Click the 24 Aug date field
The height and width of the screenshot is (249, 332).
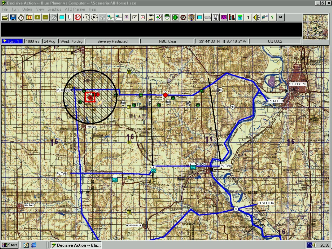coord(50,41)
